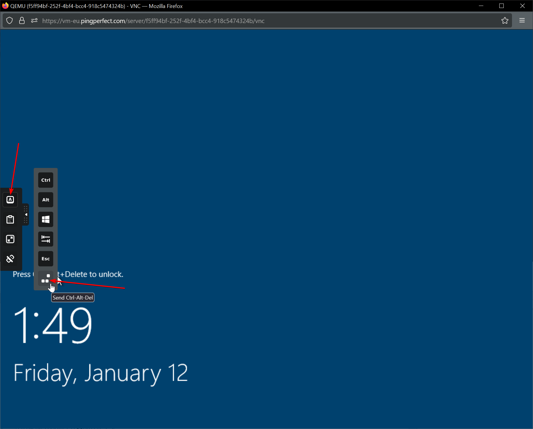Send the Tab key to remote

pos(46,239)
